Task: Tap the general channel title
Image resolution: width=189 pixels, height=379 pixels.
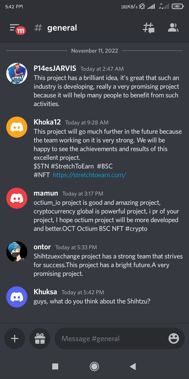Action: click(62, 28)
